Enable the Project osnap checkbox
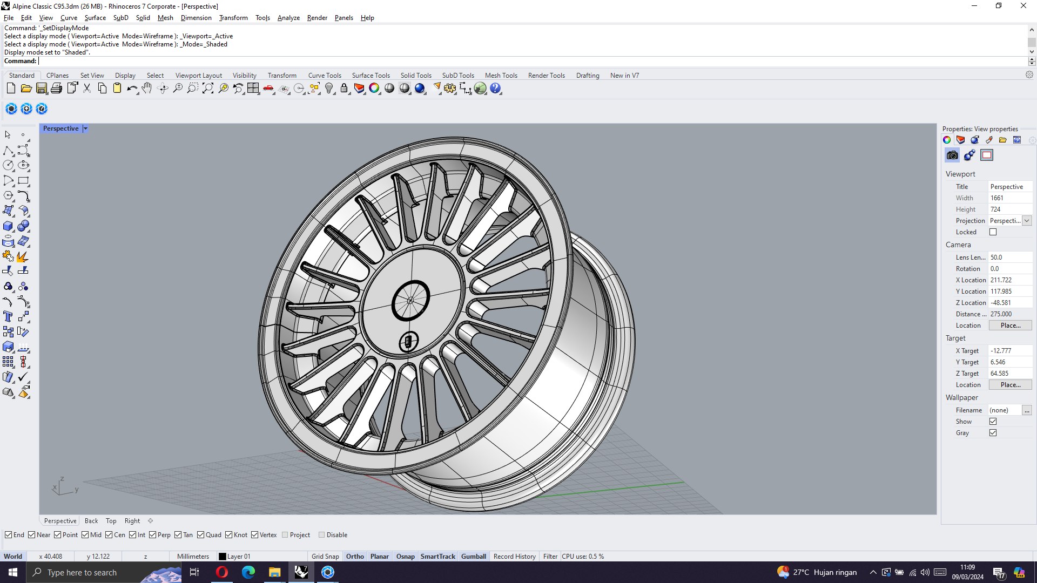 click(285, 535)
